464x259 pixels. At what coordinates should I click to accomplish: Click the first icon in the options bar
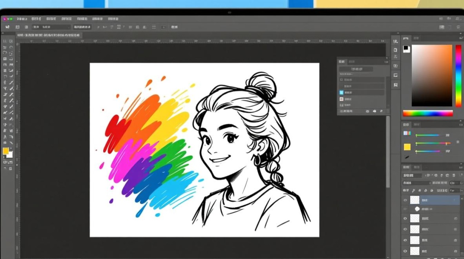coord(7,27)
